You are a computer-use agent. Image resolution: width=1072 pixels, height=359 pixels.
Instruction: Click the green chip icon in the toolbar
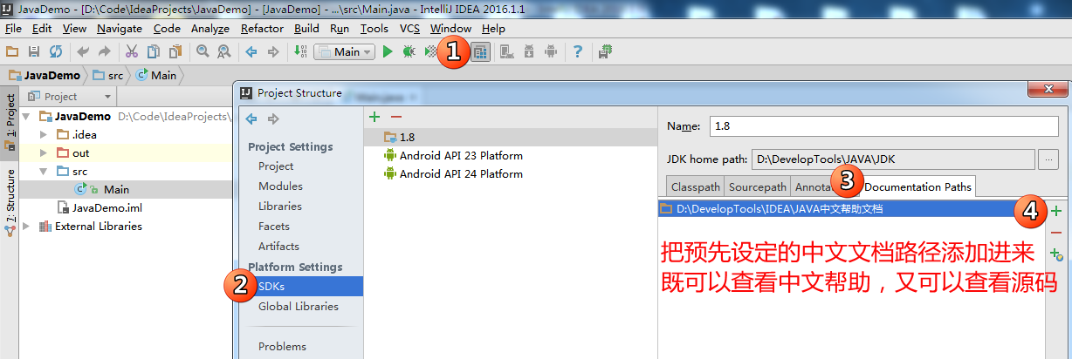point(605,51)
